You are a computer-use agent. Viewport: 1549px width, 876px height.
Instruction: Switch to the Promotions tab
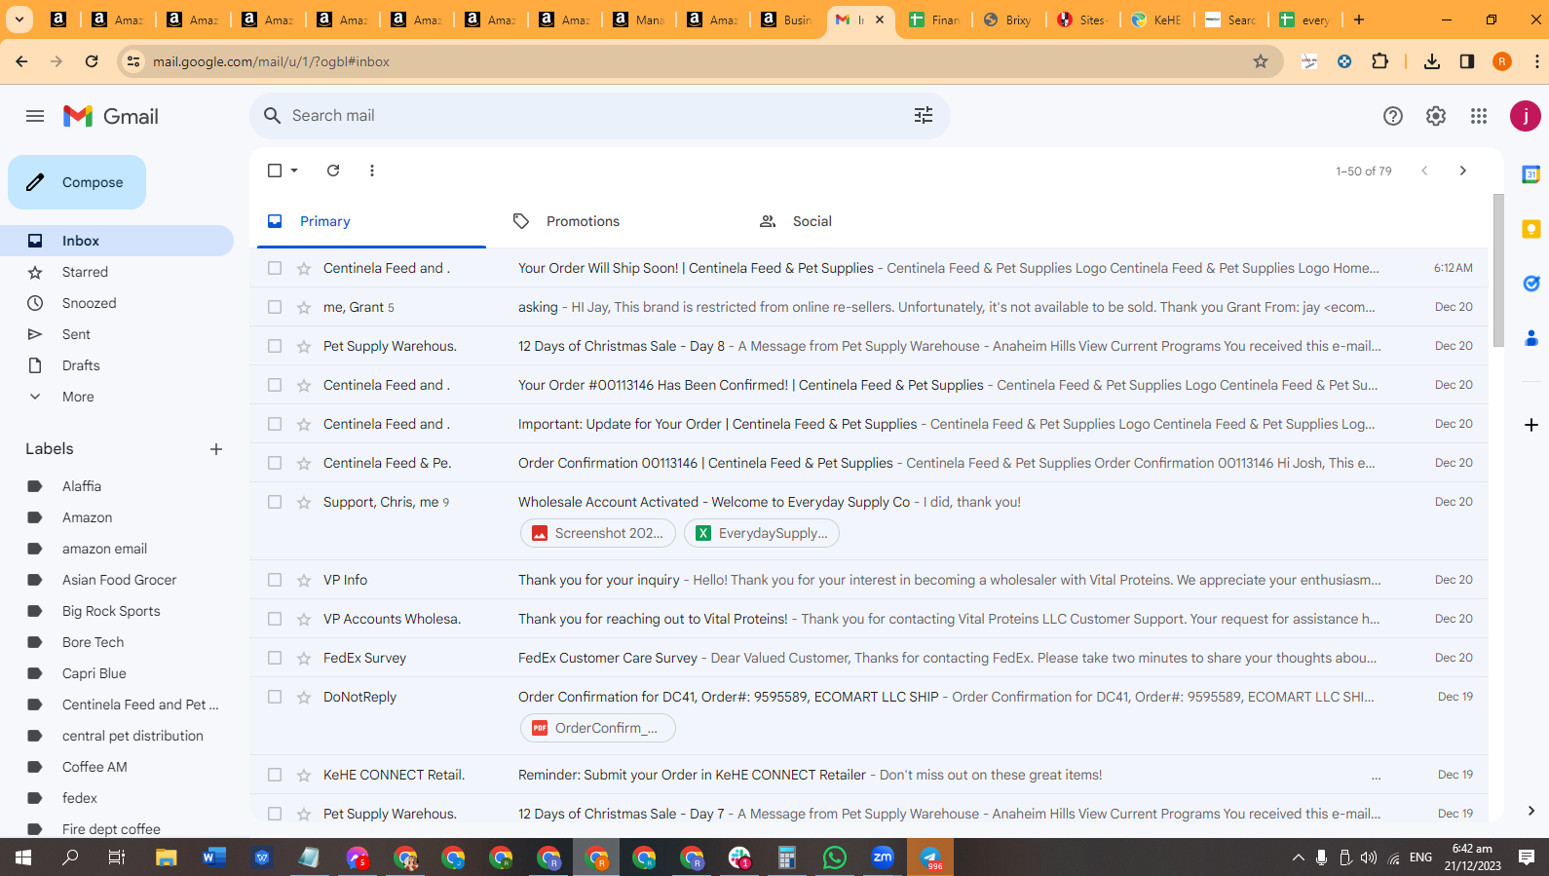[x=617, y=221]
